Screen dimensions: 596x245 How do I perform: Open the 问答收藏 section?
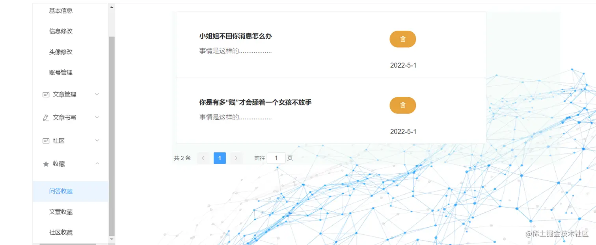(x=60, y=191)
